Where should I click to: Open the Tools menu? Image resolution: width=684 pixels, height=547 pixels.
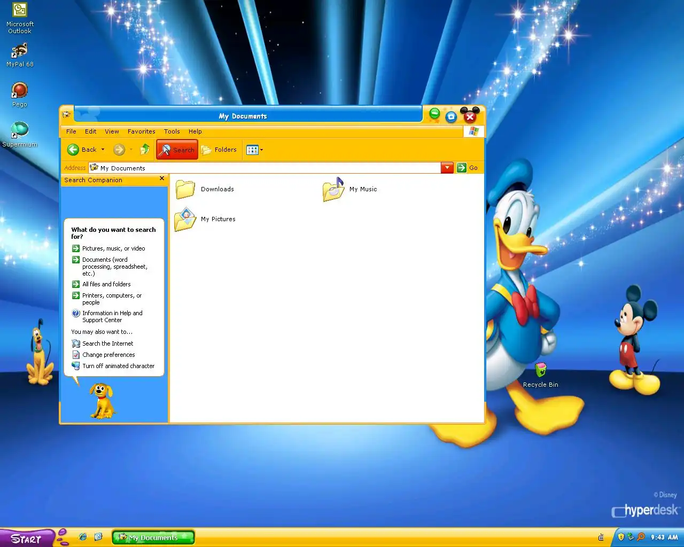[172, 131]
